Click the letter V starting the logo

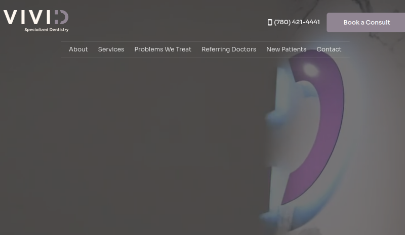pyautogui.click(x=10, y=17)
